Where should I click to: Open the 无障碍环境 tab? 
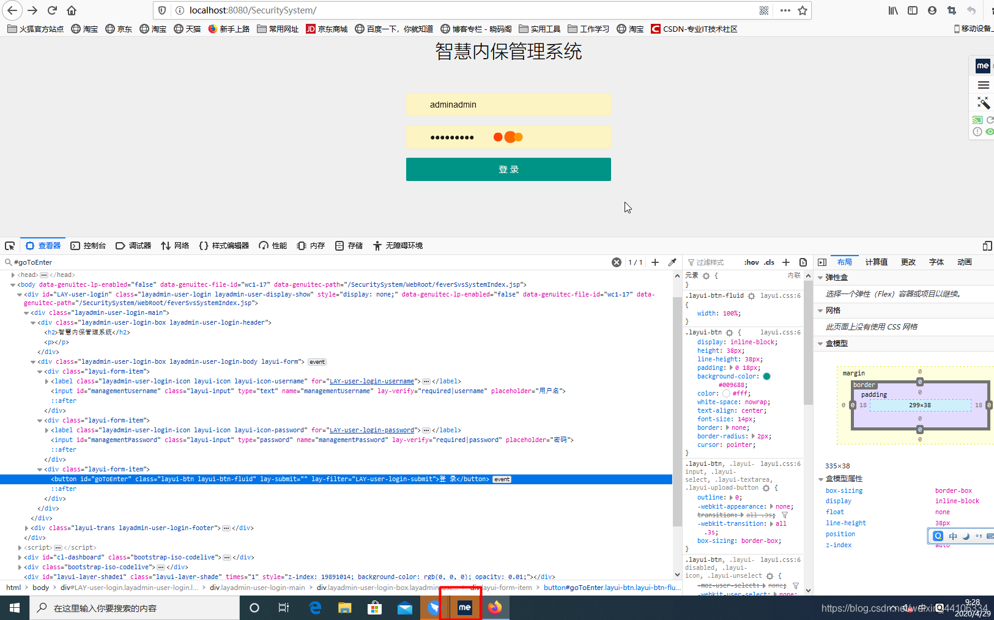point(398,246)
